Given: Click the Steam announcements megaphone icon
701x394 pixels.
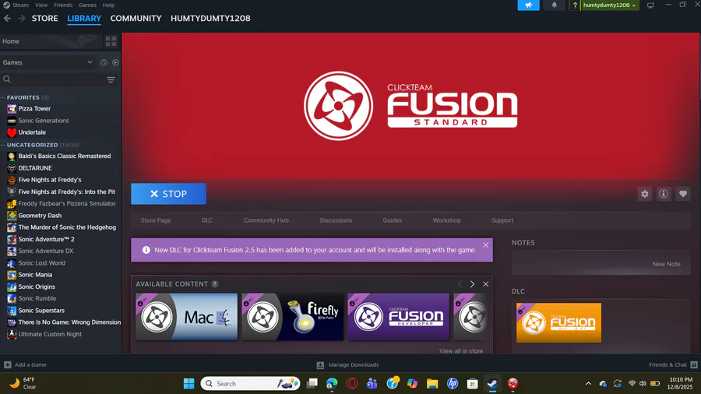Looking at the screenshot, I should [x=528, y=5].
